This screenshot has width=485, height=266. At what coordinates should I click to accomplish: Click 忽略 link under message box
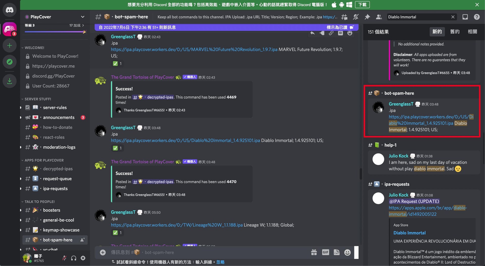[220, 262]
